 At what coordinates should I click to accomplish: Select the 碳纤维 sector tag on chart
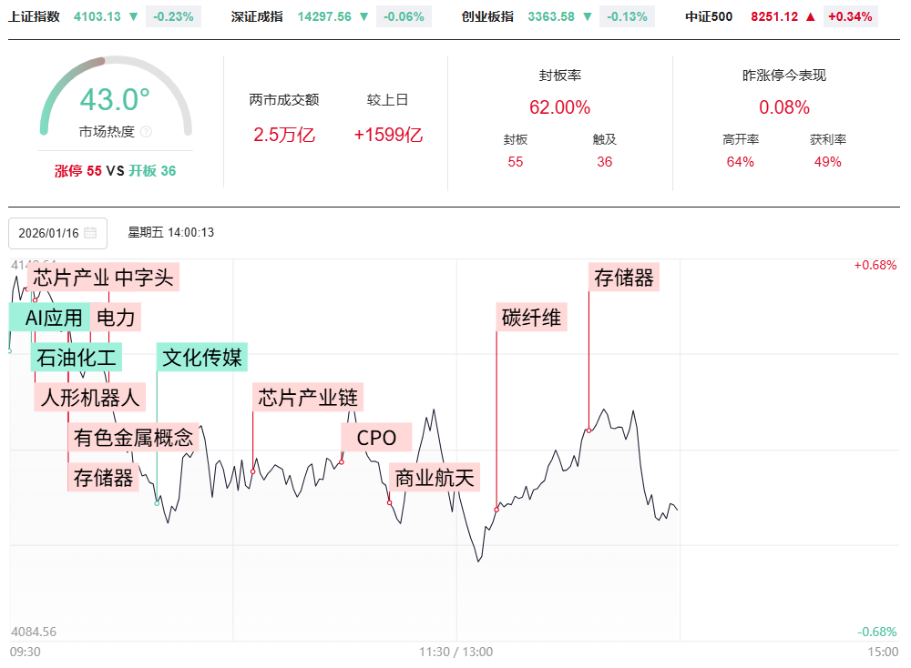(x=533, y=318)
